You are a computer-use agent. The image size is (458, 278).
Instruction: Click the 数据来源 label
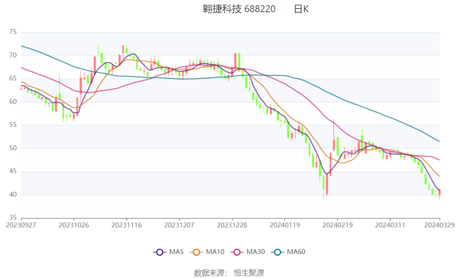click(209, 273)
